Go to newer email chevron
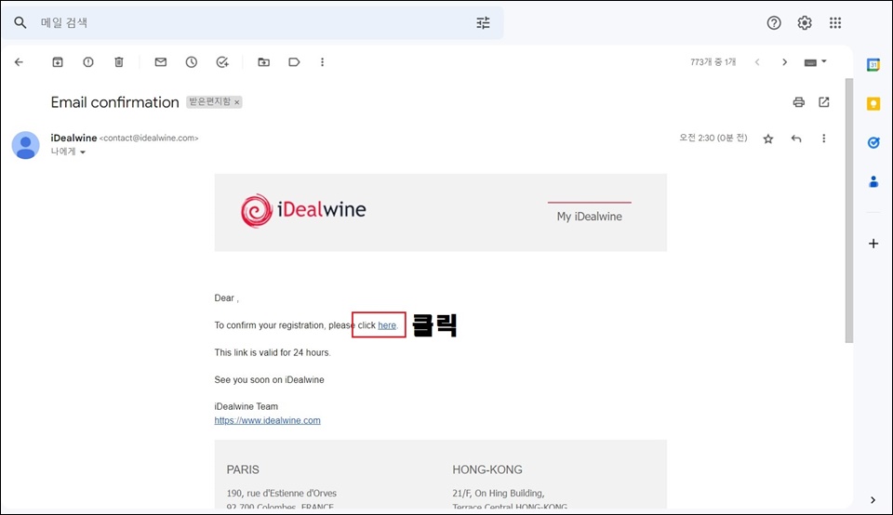 (x=757, y=62)
